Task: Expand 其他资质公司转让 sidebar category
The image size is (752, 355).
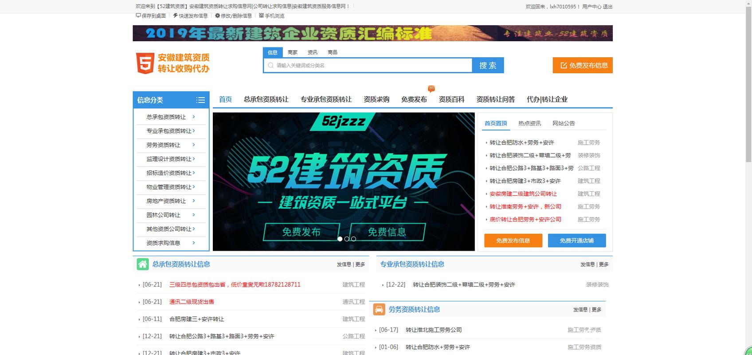Action: [171, 229]
